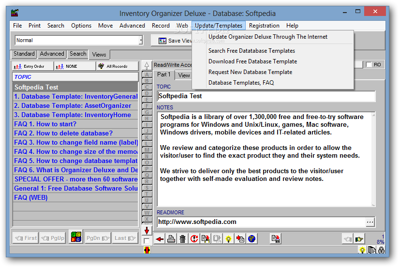Click the red circular undo icon
399x267 pixels.
point(194,239)
